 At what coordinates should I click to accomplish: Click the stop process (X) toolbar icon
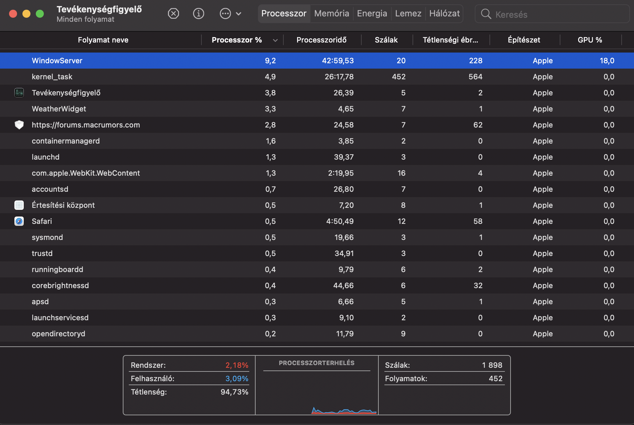[x=173, y=13]
